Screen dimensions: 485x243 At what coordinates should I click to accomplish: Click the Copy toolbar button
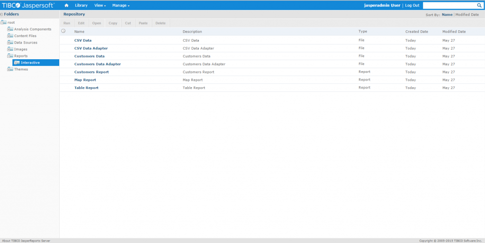point(113,23)
